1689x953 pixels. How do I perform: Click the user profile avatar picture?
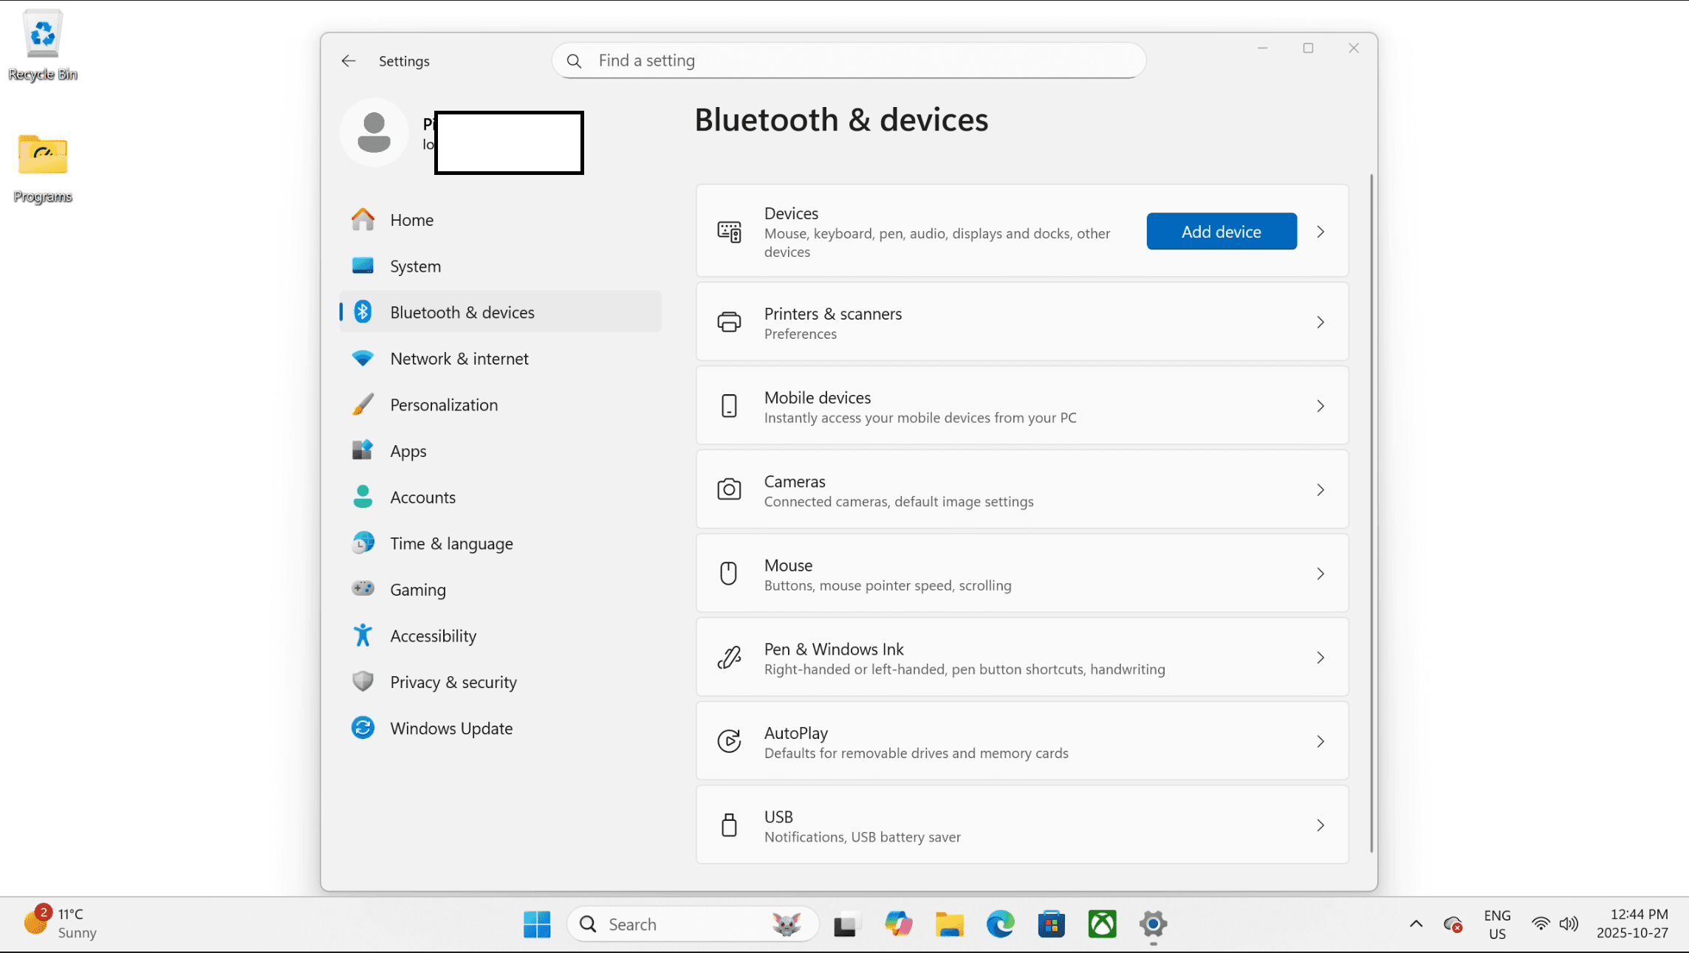coord(374,133)
